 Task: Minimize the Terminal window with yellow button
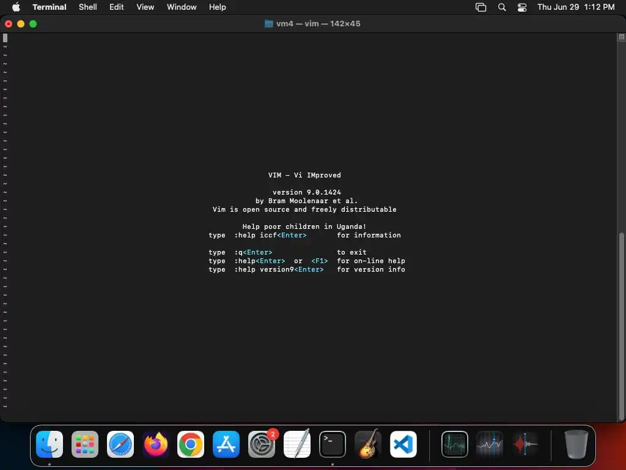coord(21,24)
